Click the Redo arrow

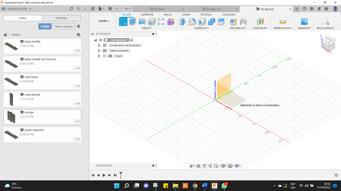pos(126,9)
